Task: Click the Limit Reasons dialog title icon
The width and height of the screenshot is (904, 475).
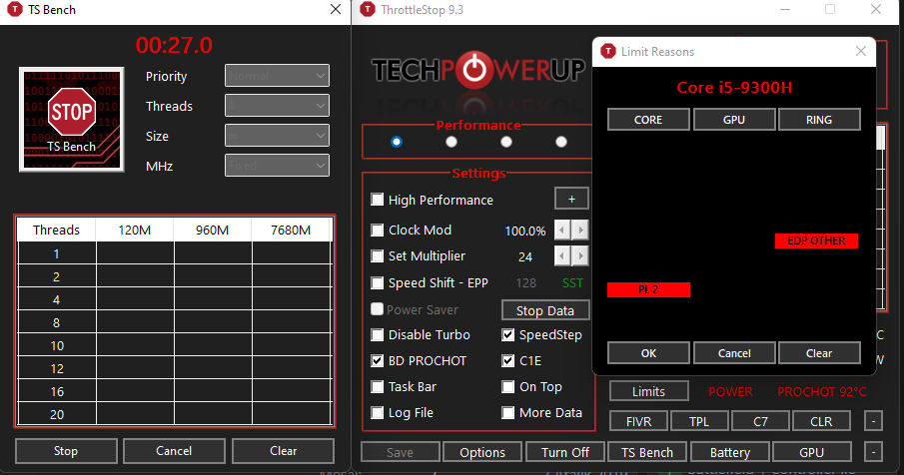Action: pos(608,51)
